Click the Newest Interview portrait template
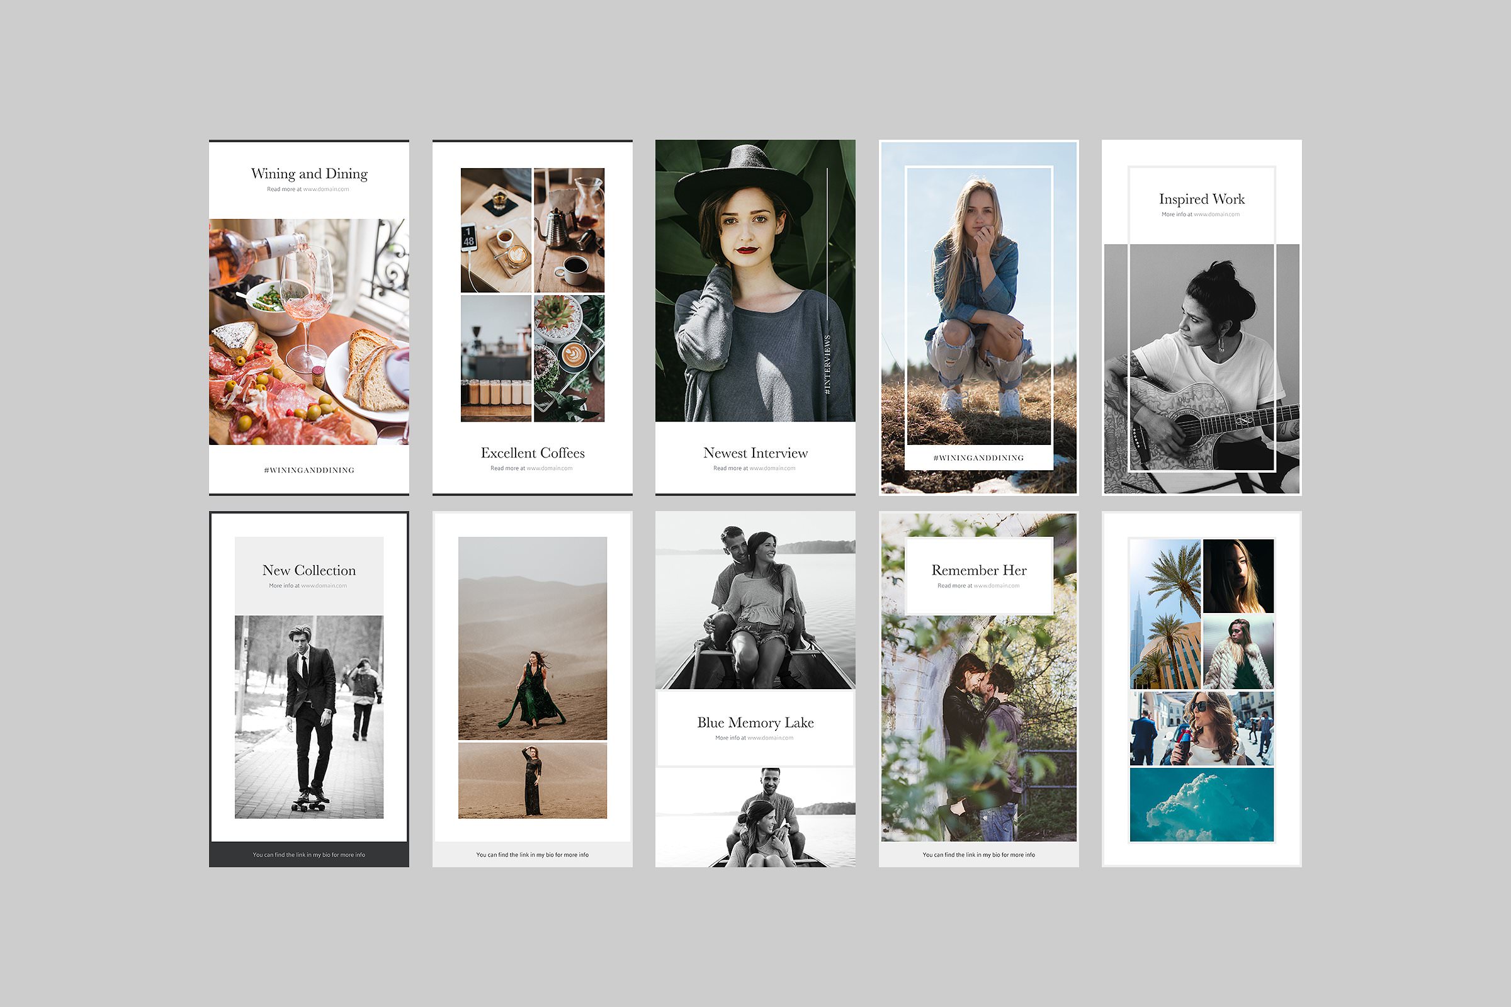Screen dimensions: 1511x1007 756,317
